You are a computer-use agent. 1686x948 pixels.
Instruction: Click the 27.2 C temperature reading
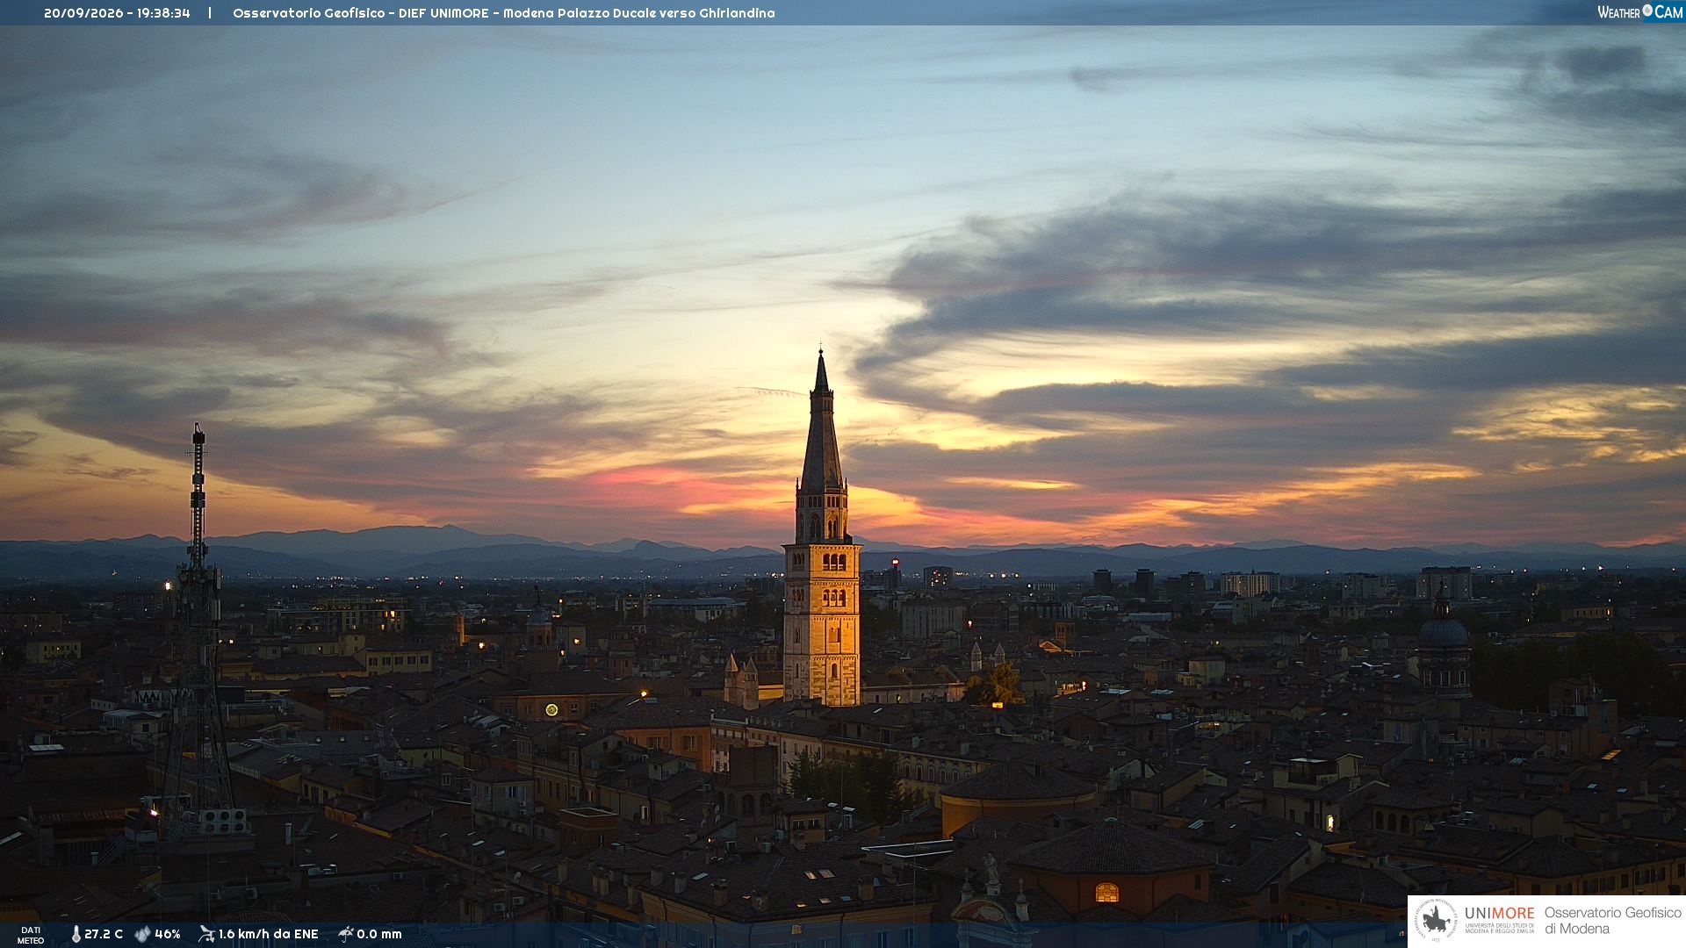point(104,934)
